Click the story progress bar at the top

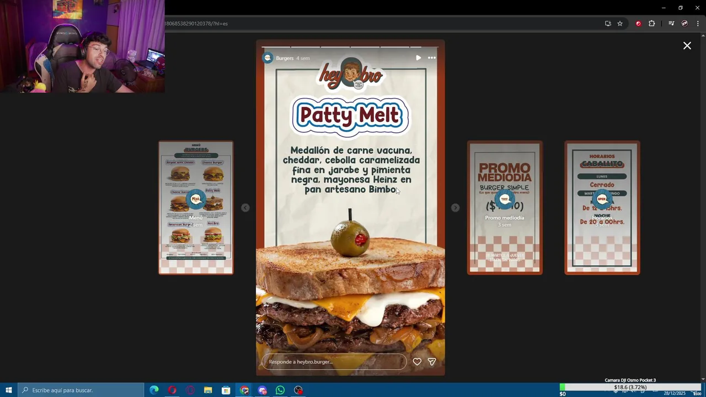tap(350, 46)
